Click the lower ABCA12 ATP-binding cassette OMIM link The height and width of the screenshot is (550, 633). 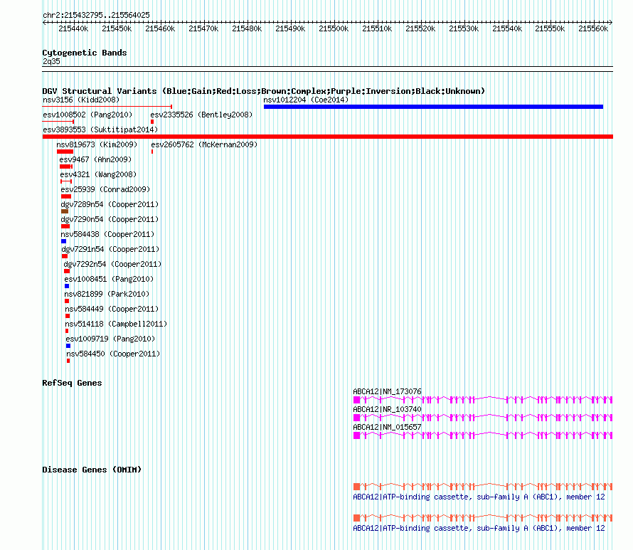[479, 528]
